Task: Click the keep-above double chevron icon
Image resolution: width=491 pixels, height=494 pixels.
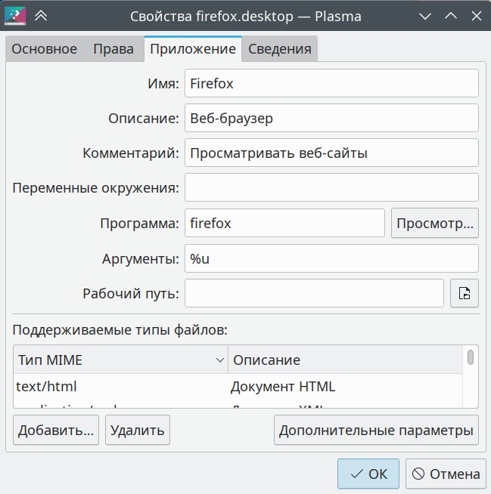Action: [x=41, y=16]
